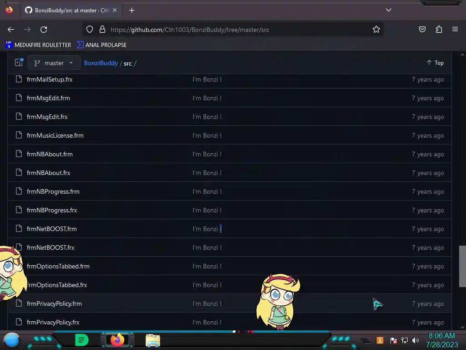466x350 pixels.
Task: Click file icon beside frmPrivacyPolicy.frx
Action: (19, 322)
